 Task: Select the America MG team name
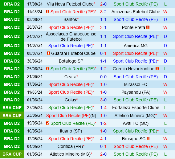(x=136, y=46)
